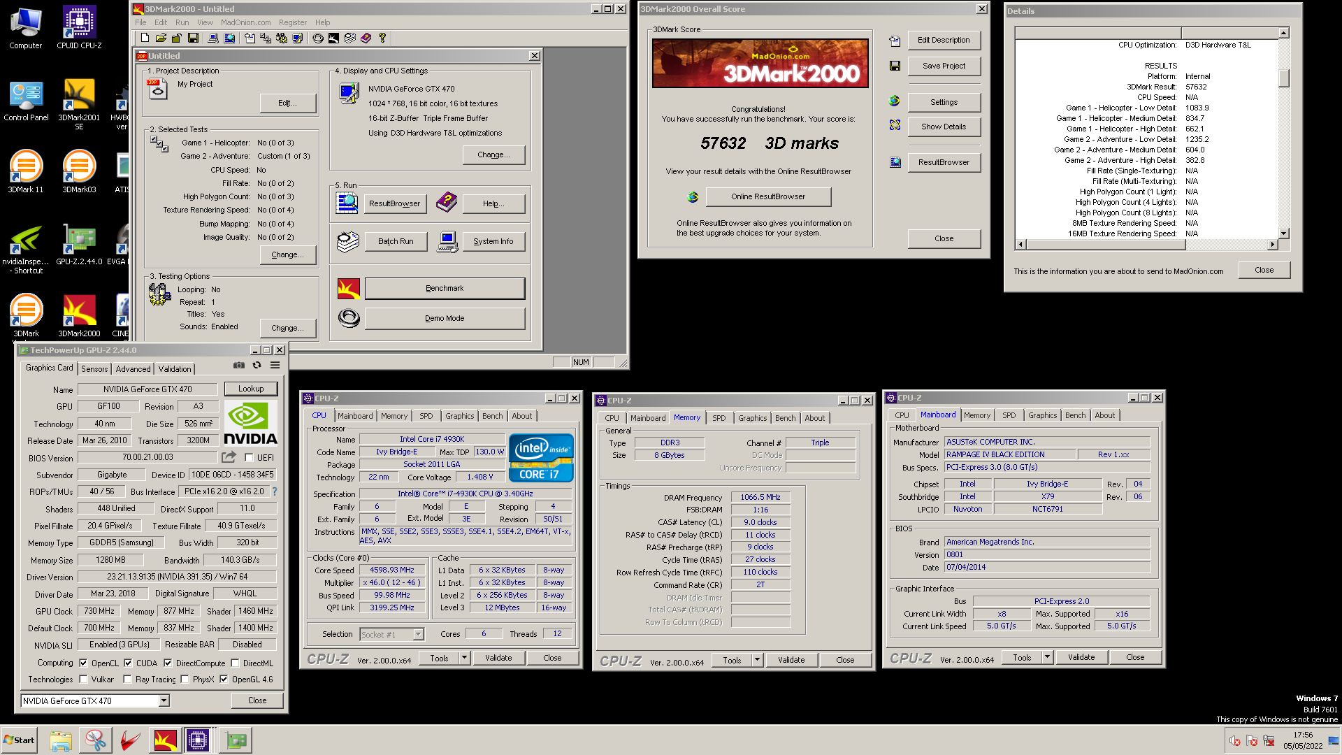
Task: Click the selected tests checklist toolbar icon
Action: pyautogui.click(x=266, y=38)
